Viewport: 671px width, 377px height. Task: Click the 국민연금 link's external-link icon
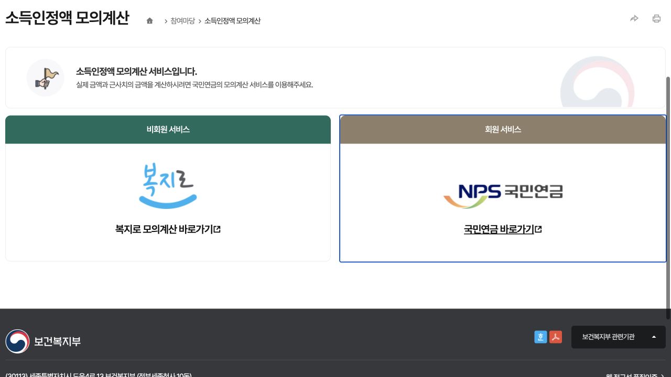(538, 229)
